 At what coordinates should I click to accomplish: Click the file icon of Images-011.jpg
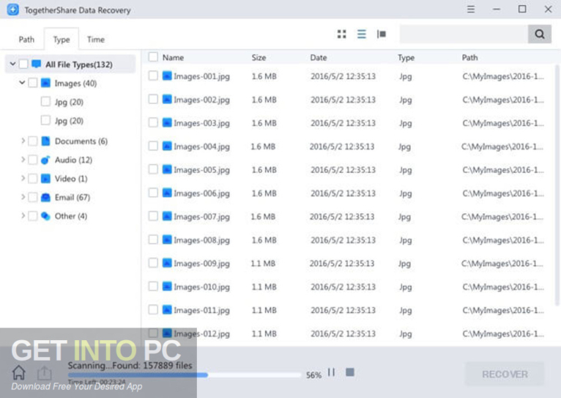[x=167, y=309]
